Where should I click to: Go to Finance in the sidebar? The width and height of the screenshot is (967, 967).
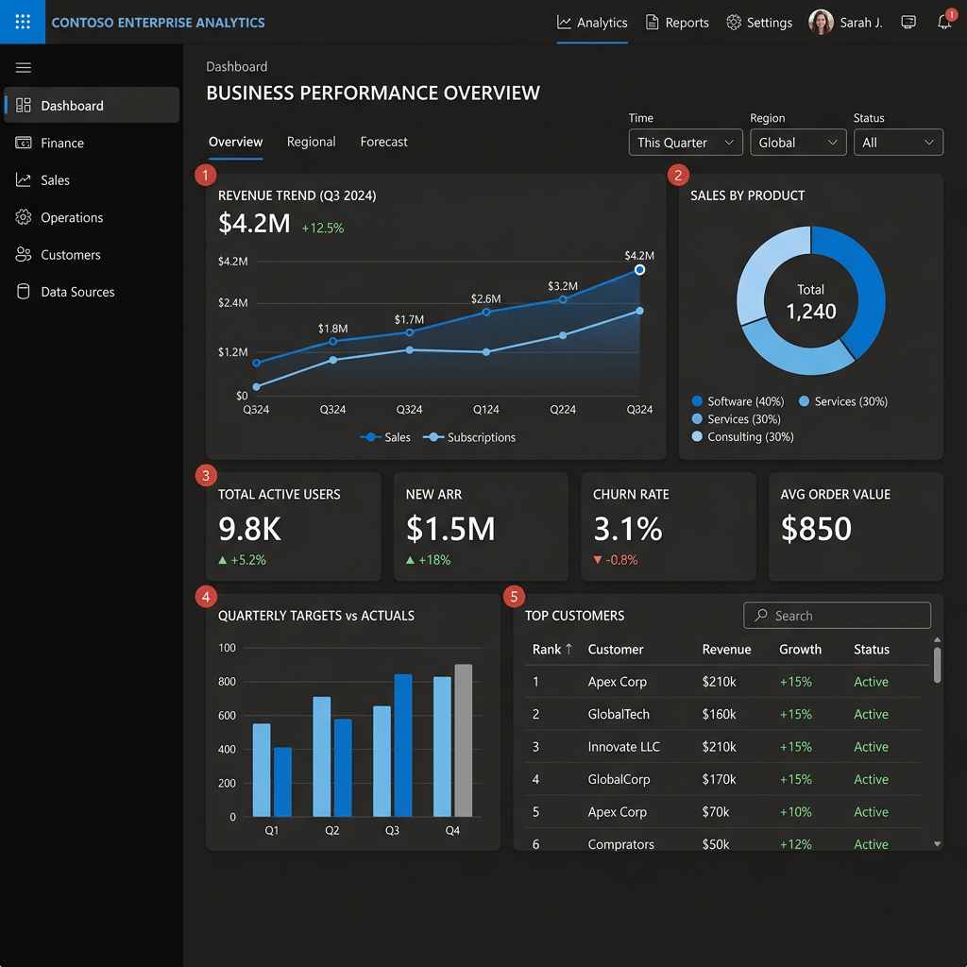[x=92, y=143]
